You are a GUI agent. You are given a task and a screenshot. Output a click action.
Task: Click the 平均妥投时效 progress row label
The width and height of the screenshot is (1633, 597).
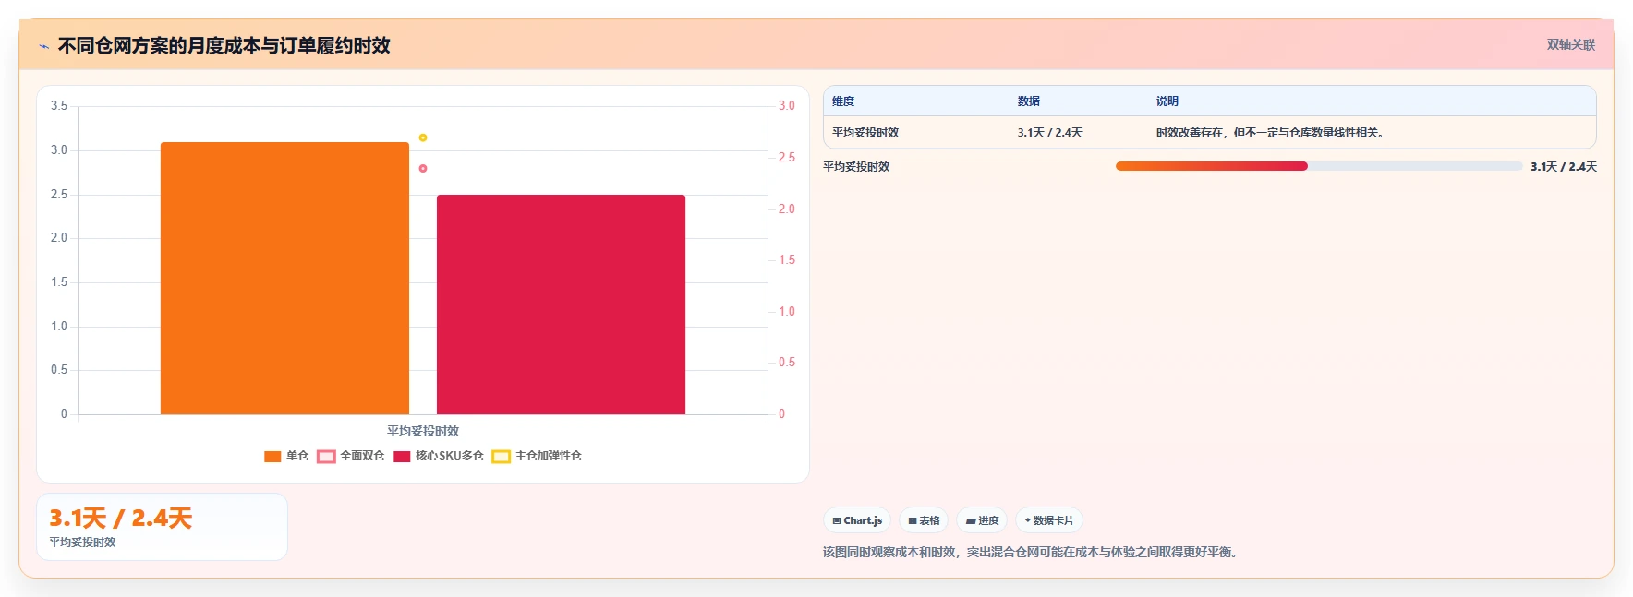pos(856,167)
